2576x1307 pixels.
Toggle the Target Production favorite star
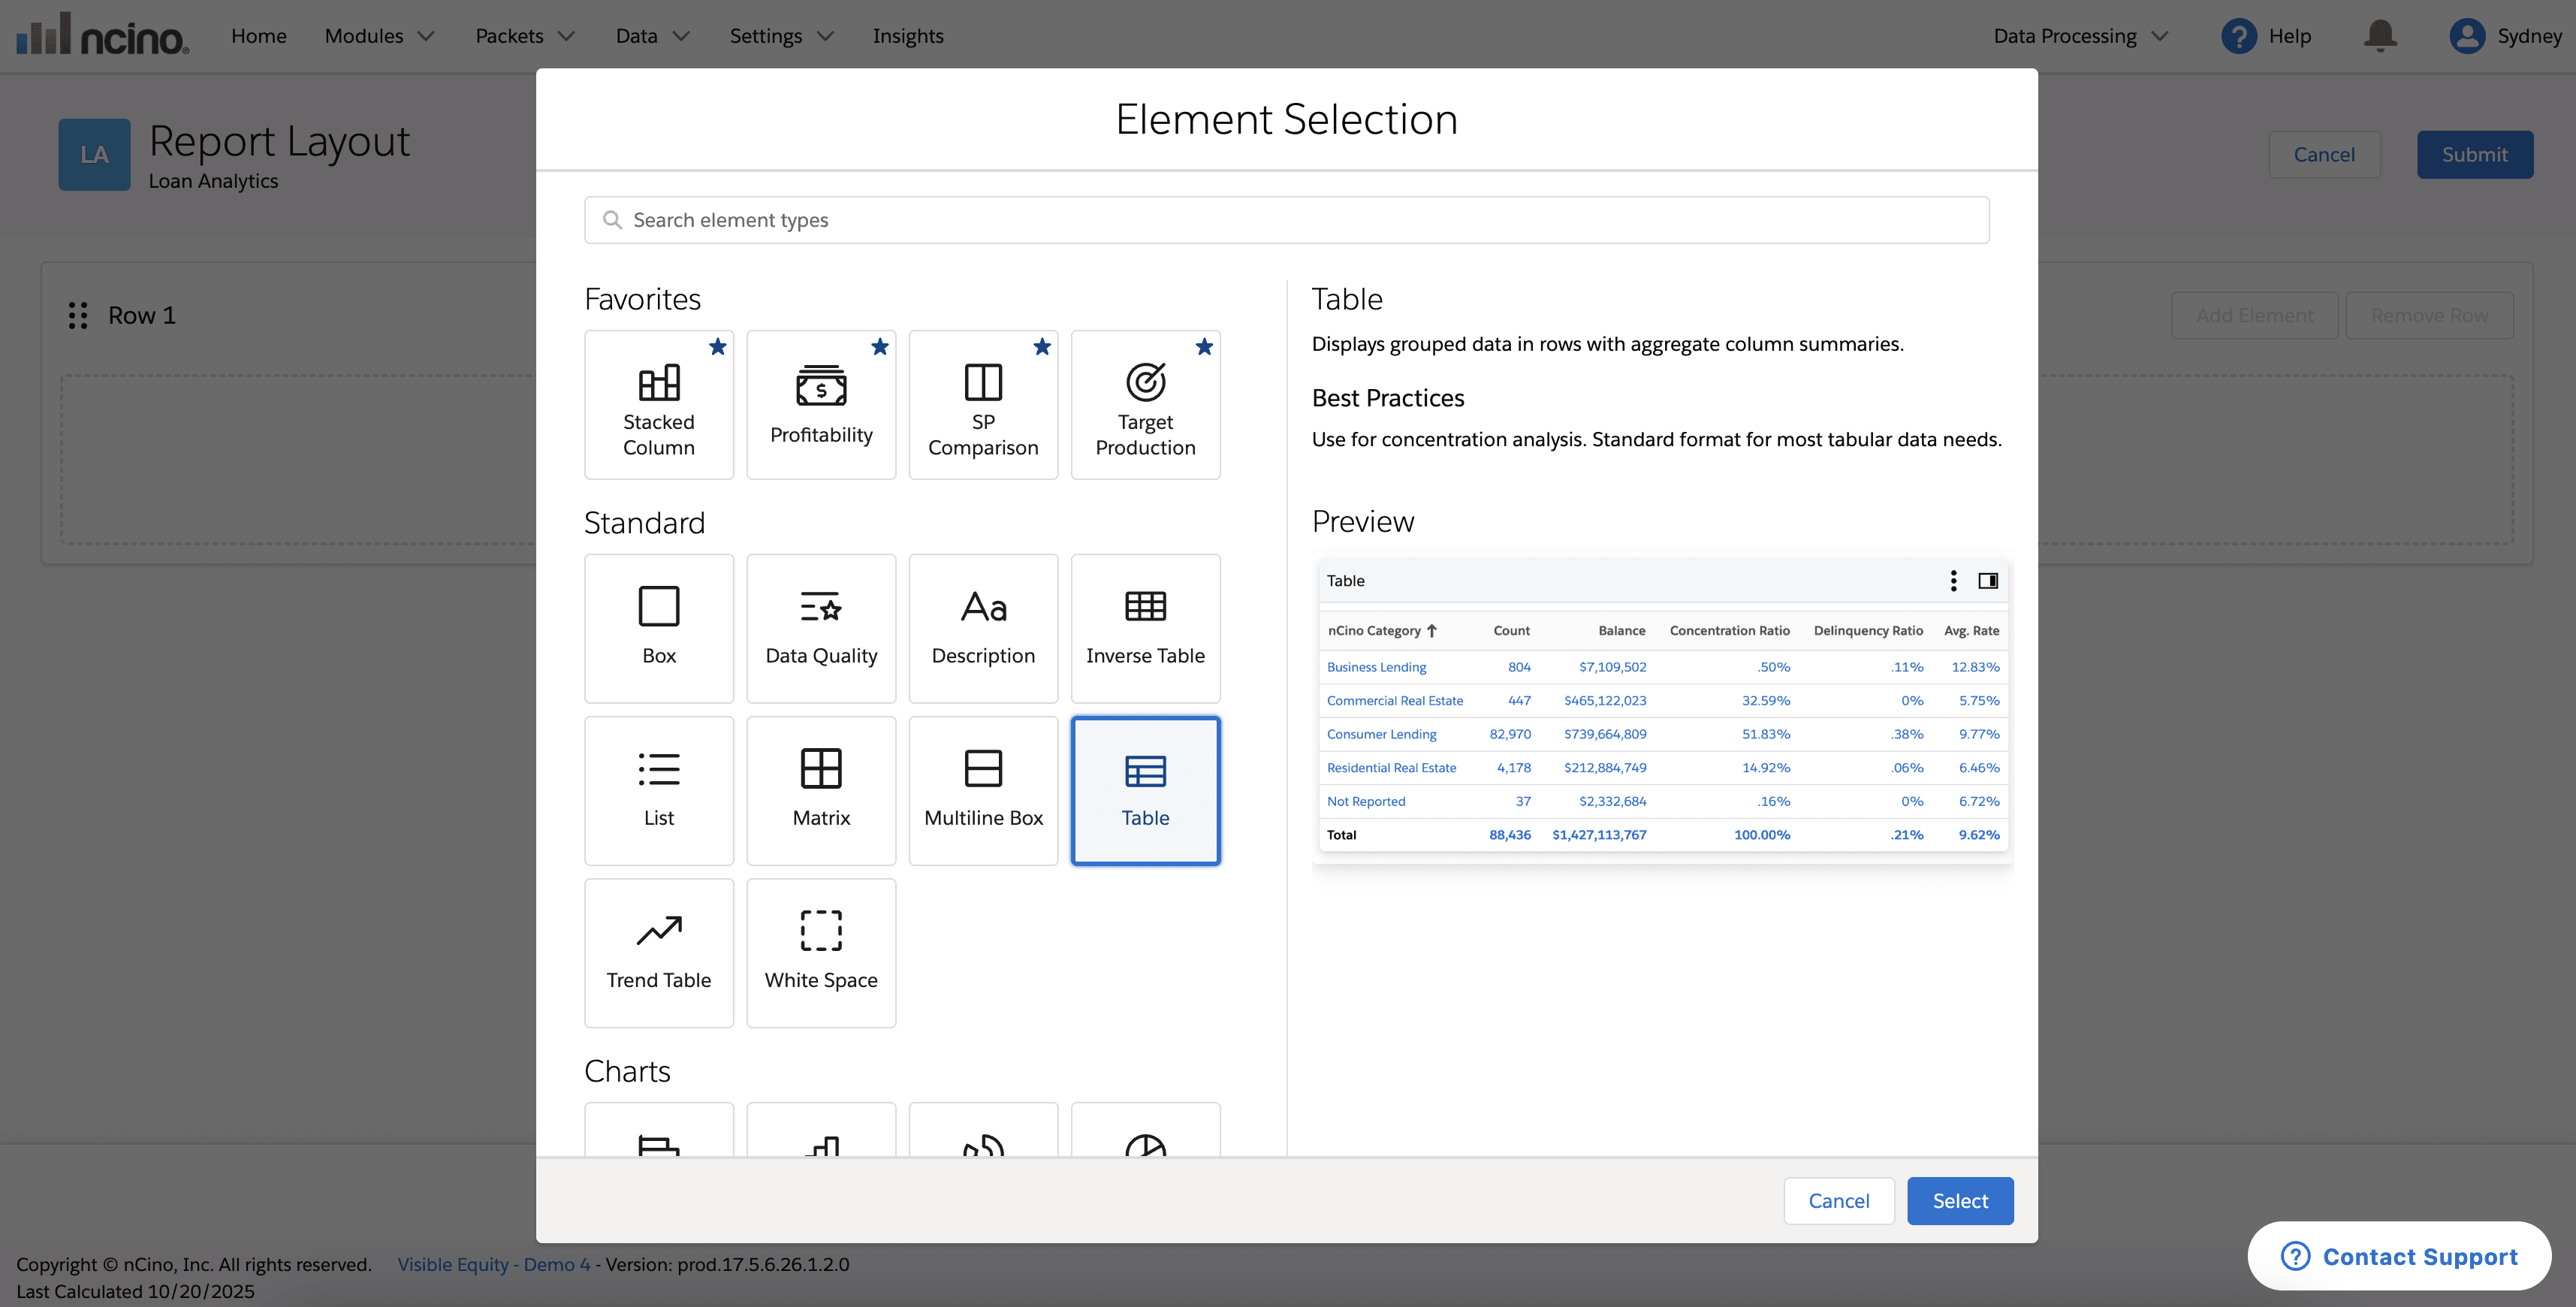coord(1203,347)
